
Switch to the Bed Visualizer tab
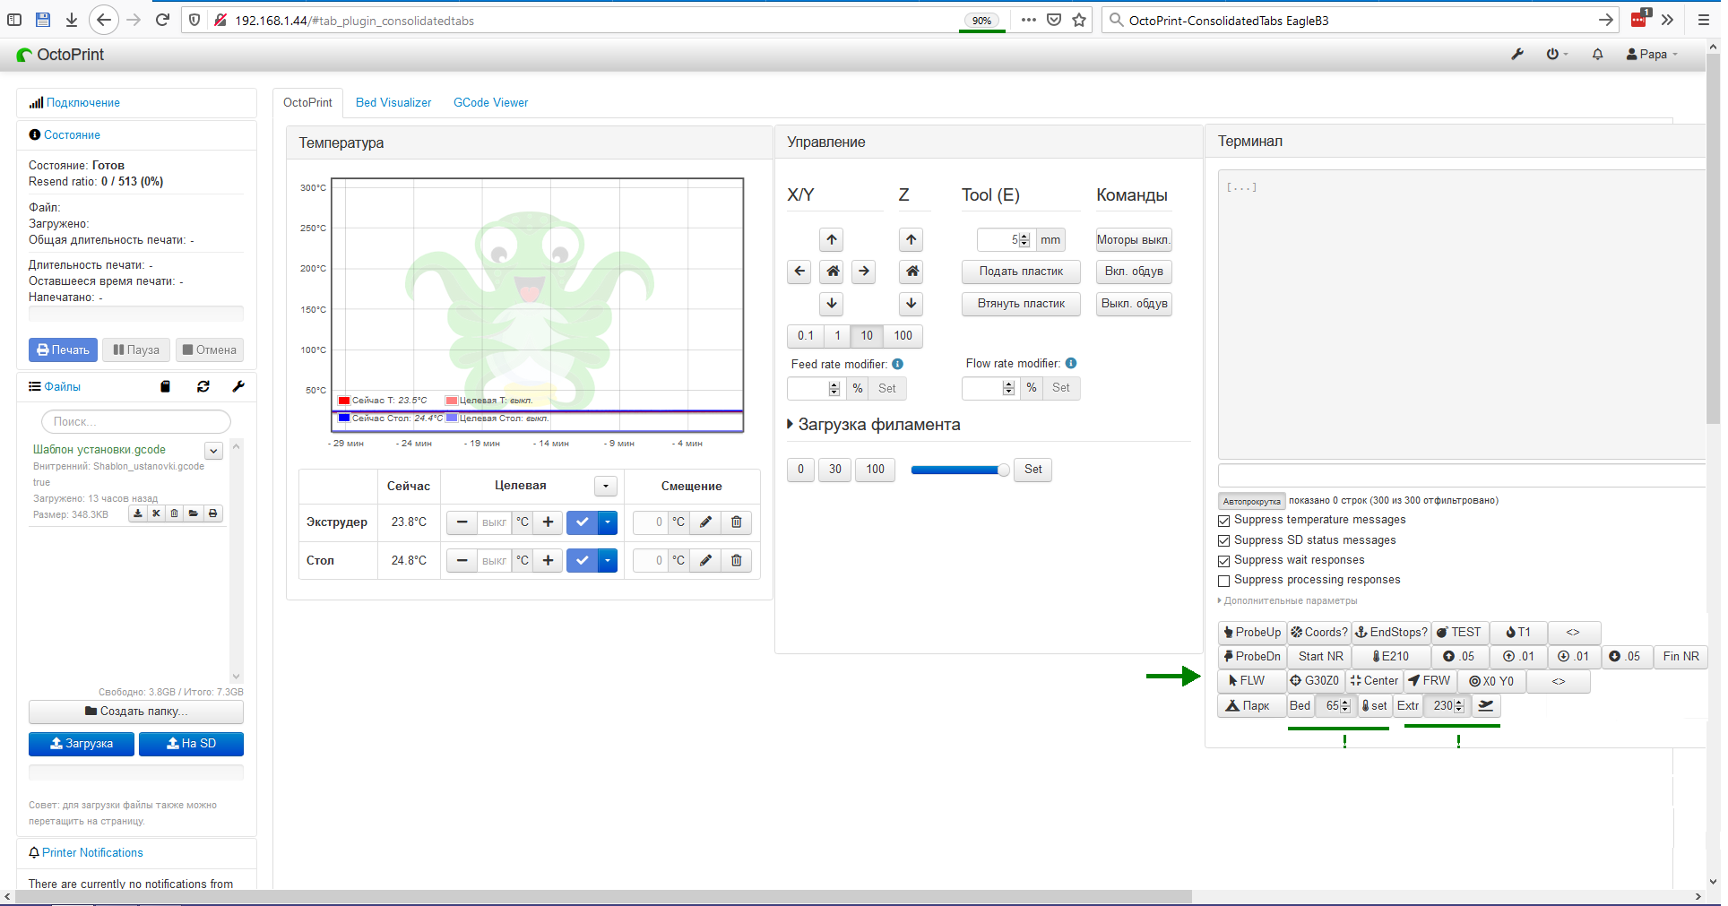point(393,102)
